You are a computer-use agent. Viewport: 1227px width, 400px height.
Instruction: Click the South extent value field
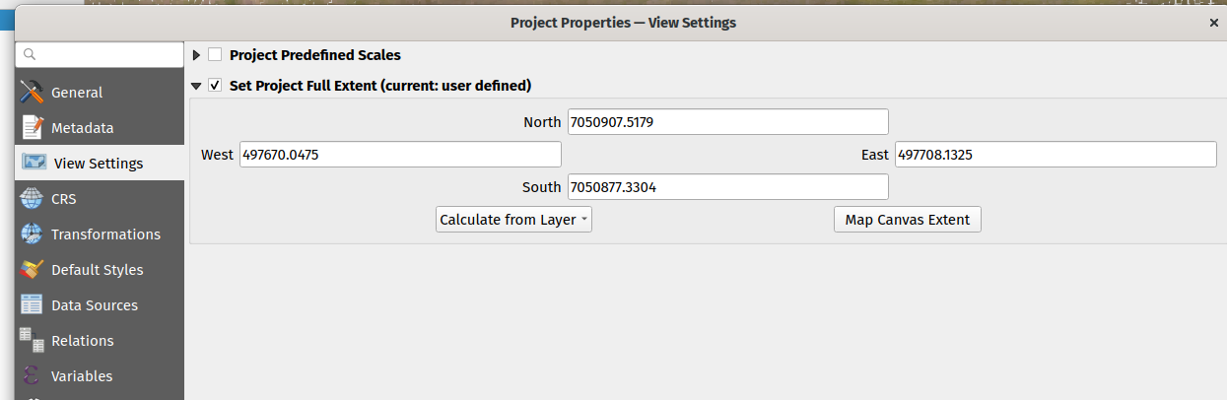pos(727,187)
